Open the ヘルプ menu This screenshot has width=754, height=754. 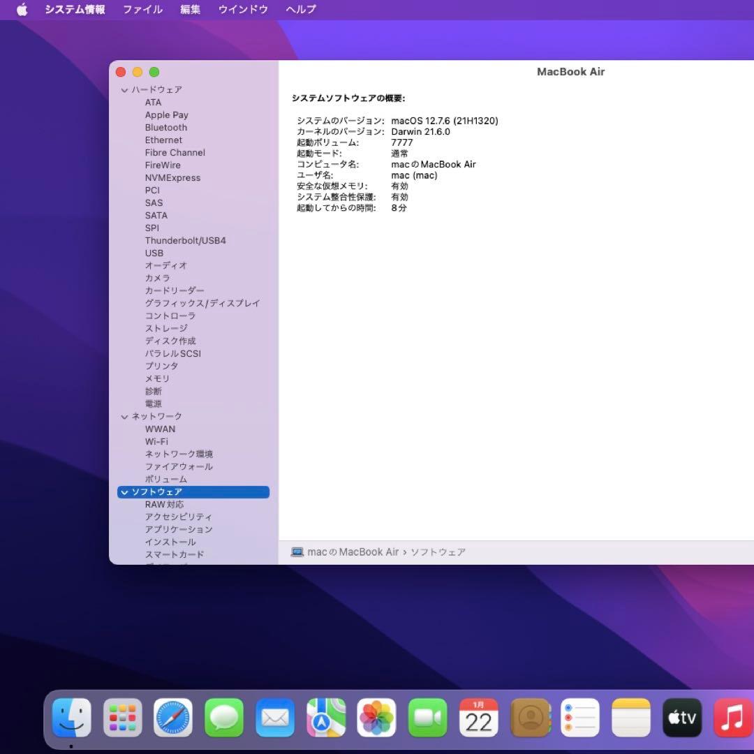[300, 10]
